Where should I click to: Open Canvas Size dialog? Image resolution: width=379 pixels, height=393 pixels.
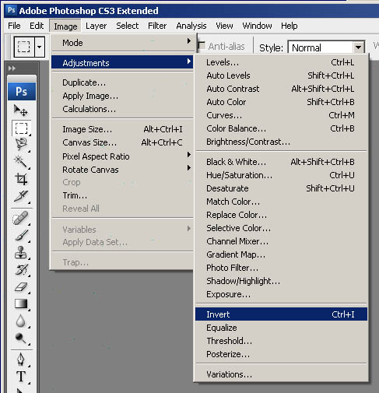[122, 142]
